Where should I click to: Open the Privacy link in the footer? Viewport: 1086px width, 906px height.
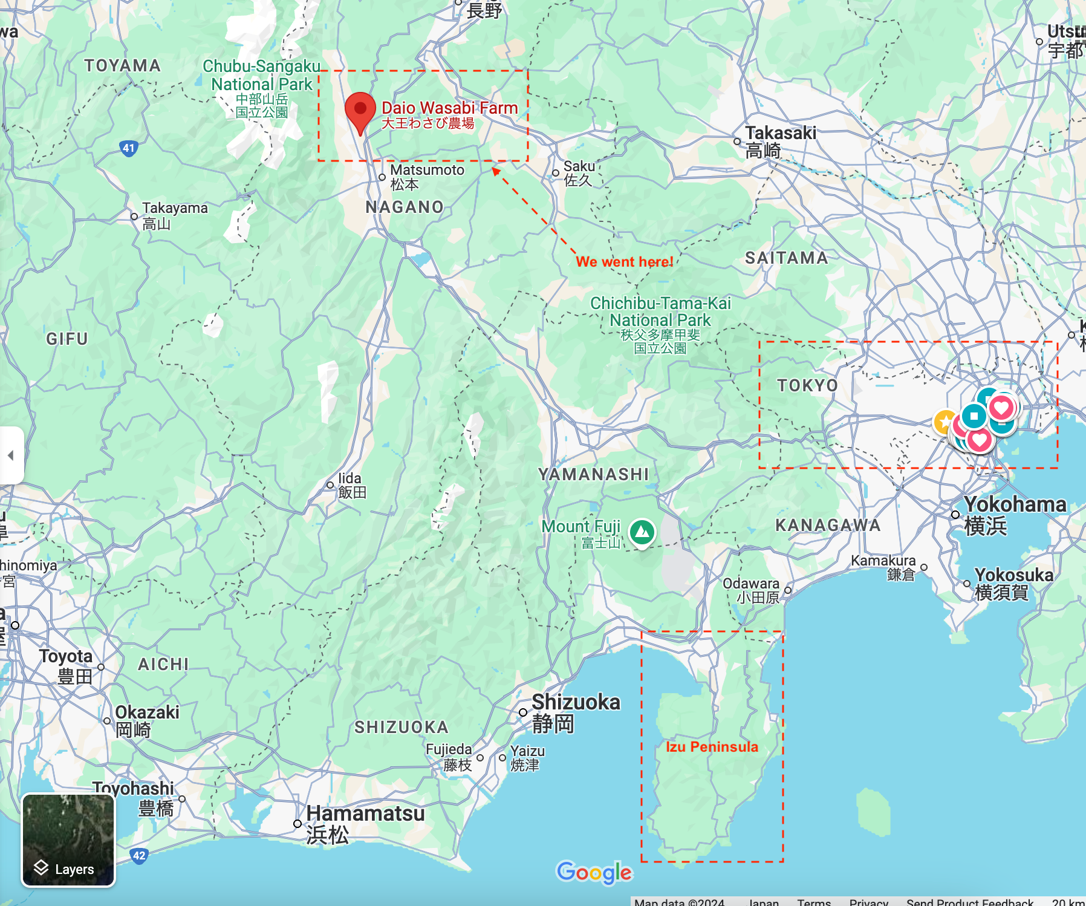868,902
